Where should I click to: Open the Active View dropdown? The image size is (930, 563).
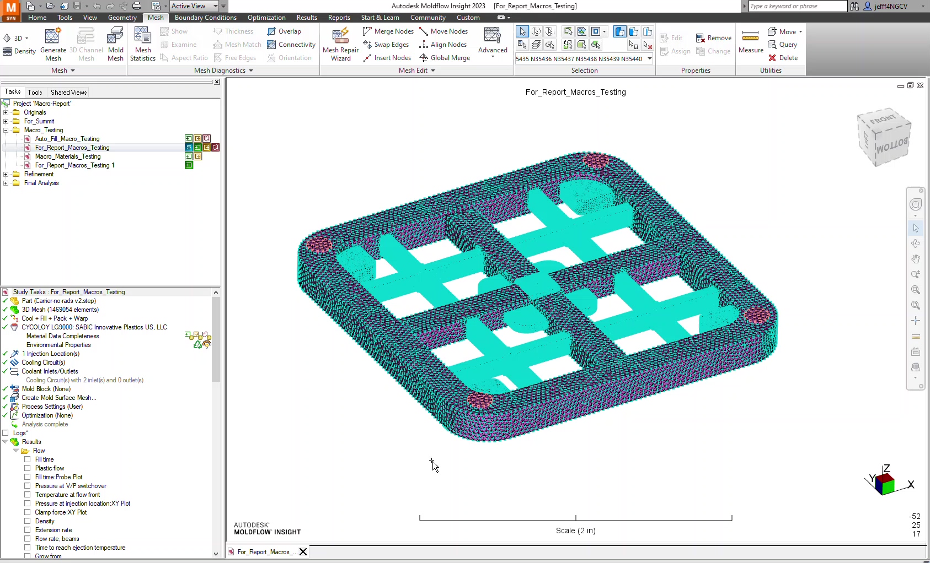(x=223, y=6)
